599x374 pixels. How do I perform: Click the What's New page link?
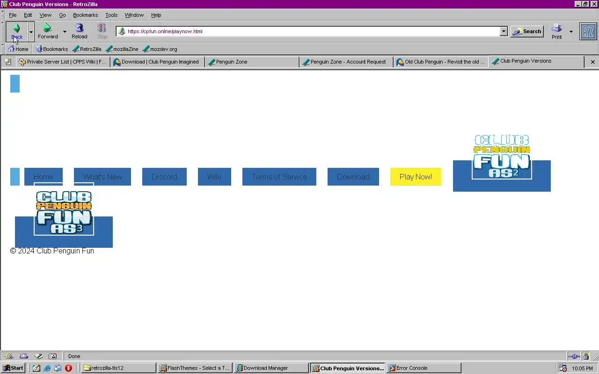[x=102, y=177]
